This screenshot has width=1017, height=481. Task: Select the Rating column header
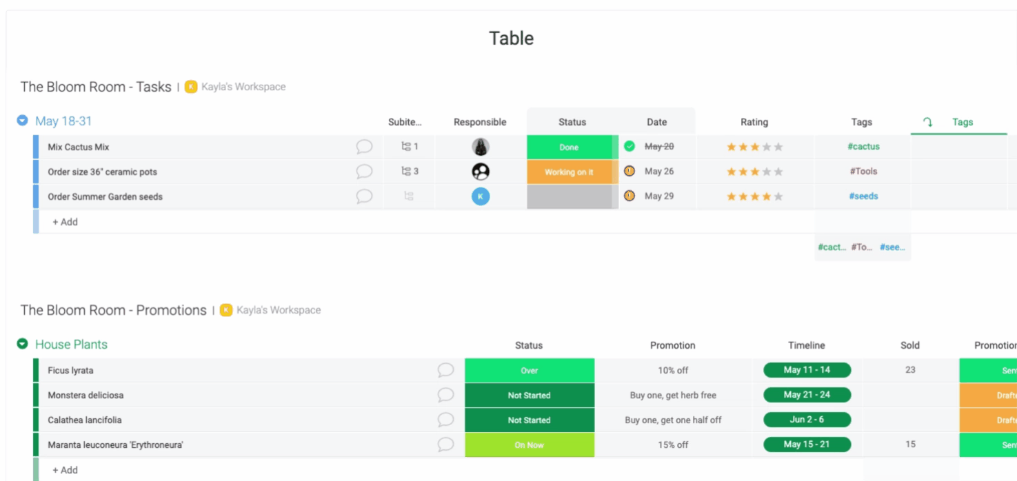point(754,122)
